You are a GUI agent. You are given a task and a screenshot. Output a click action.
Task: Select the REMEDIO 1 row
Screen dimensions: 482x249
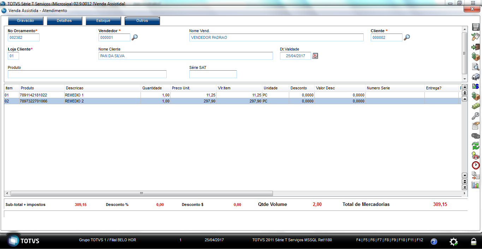[232, 95]
